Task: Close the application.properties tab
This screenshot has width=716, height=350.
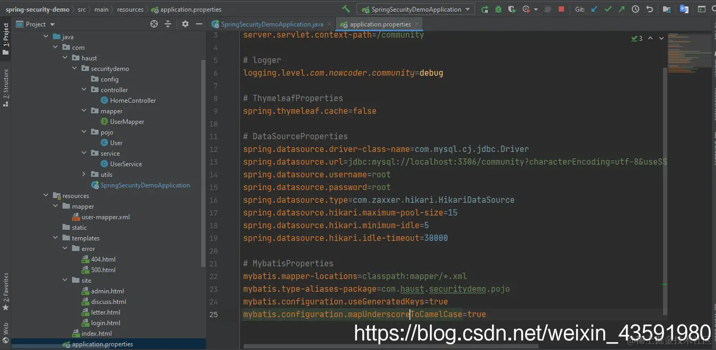Action: (x=417, y=24)
